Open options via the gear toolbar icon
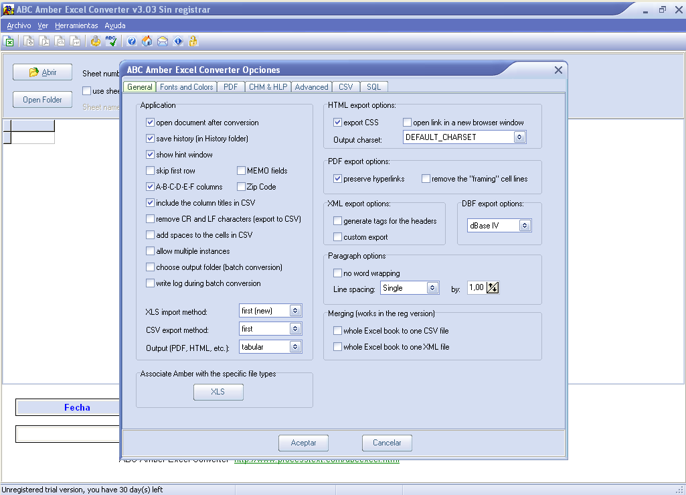This screenshot has height=495, width=686. coord(96,41)
